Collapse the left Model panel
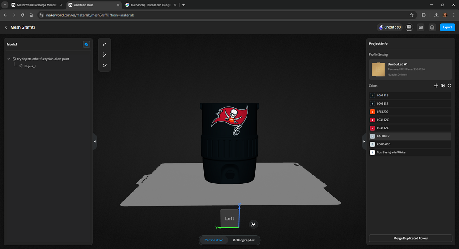Viewport: 459px width, 249px height. point(95,141)
